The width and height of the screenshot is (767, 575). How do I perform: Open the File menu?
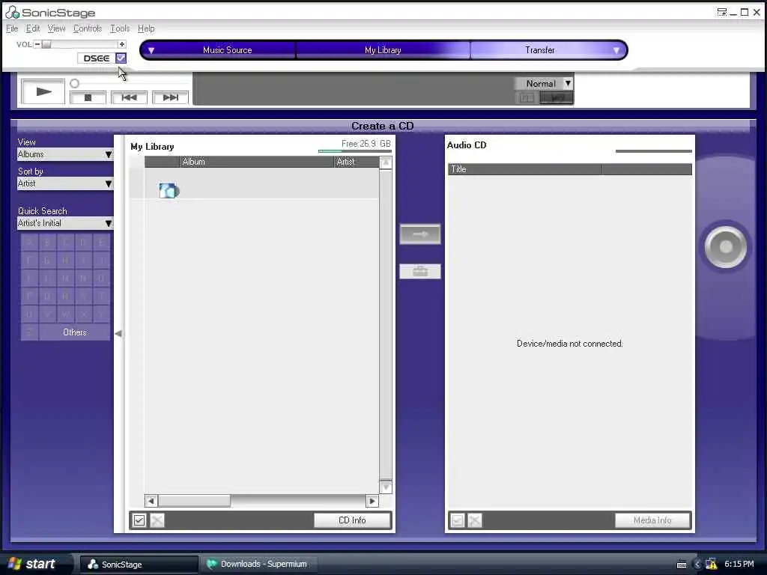(12, 28)
